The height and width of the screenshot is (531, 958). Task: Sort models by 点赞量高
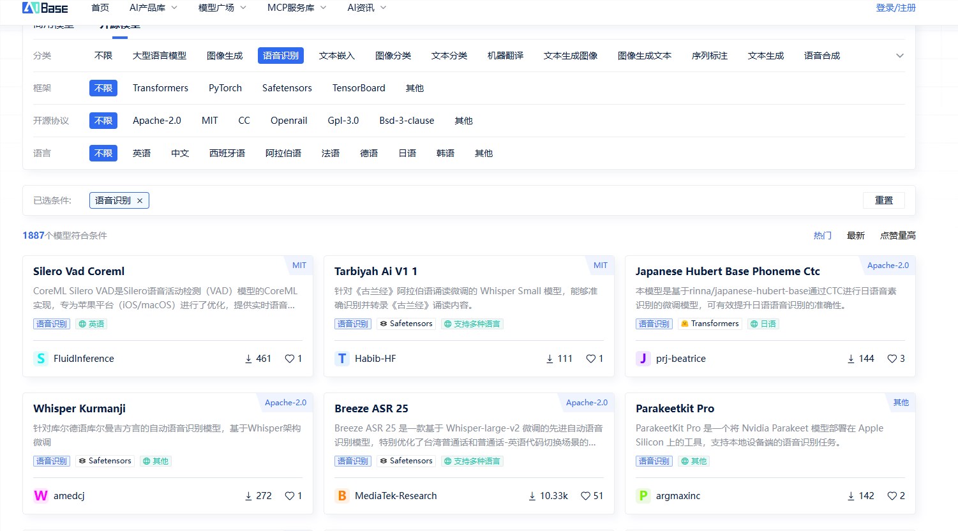tap(898, 236)
